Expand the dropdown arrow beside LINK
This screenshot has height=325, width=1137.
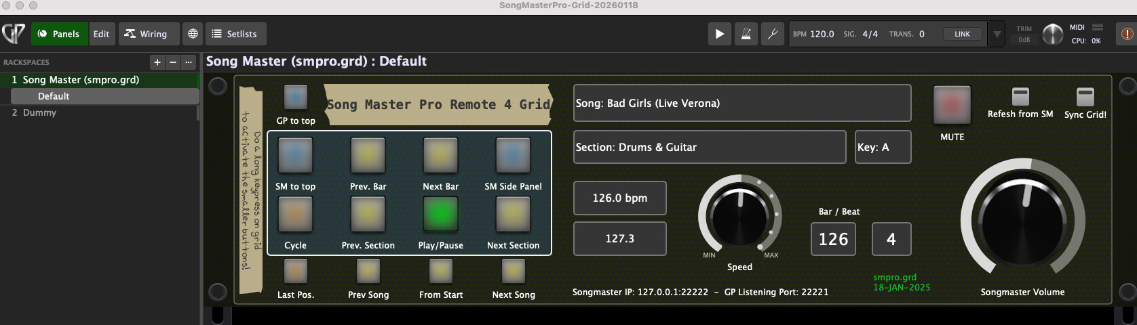point(997,34)
